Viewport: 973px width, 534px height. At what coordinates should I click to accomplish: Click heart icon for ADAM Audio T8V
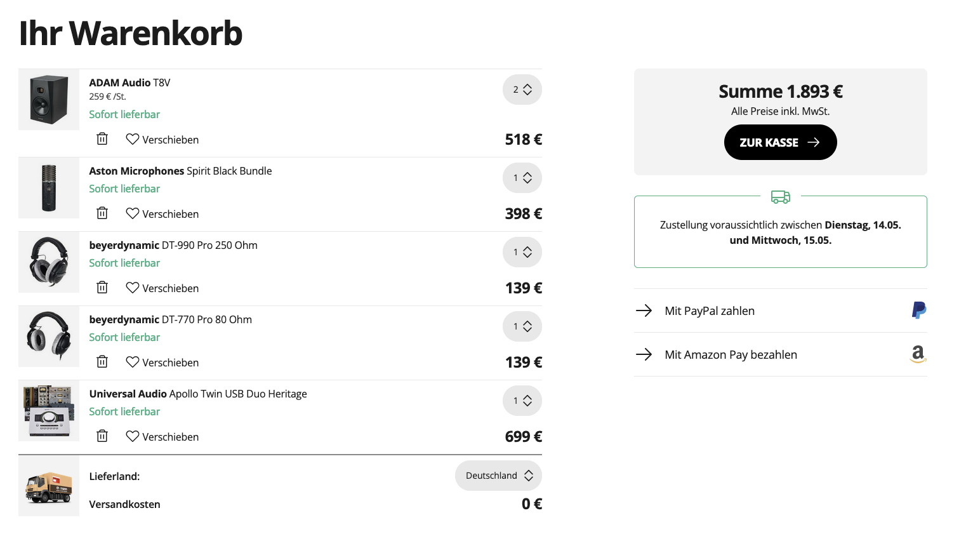(132, 139)
